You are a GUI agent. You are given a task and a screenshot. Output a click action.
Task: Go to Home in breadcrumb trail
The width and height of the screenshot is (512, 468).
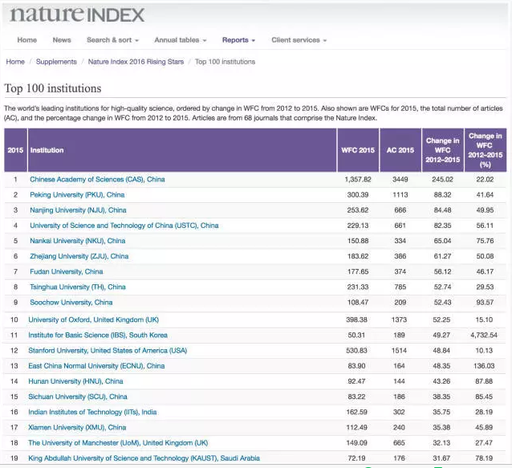point(15,62)
